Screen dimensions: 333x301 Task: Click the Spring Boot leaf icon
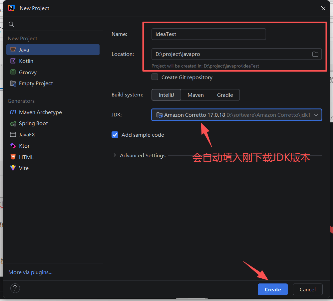pos(13,123)
